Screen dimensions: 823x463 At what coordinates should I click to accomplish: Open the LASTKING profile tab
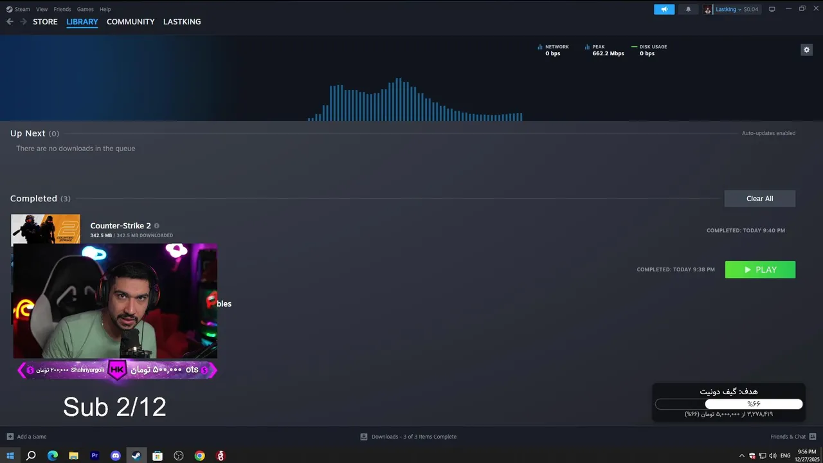[x=182, y=22]
